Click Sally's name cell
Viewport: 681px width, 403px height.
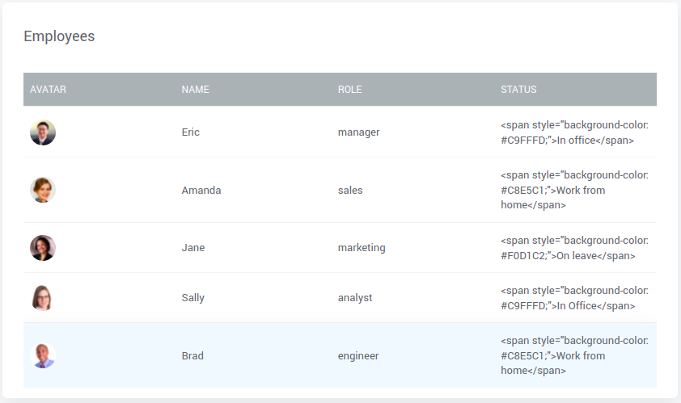pyautogui.click(x=193, y=298)
